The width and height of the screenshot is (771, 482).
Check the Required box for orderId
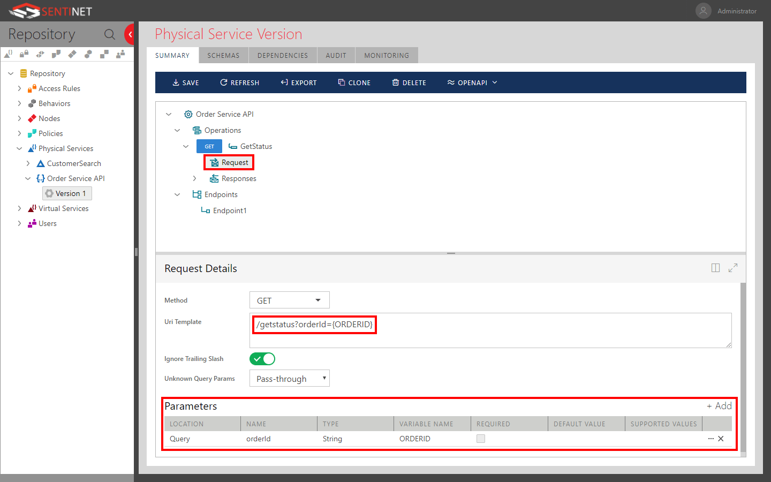(x=481, y=439)
